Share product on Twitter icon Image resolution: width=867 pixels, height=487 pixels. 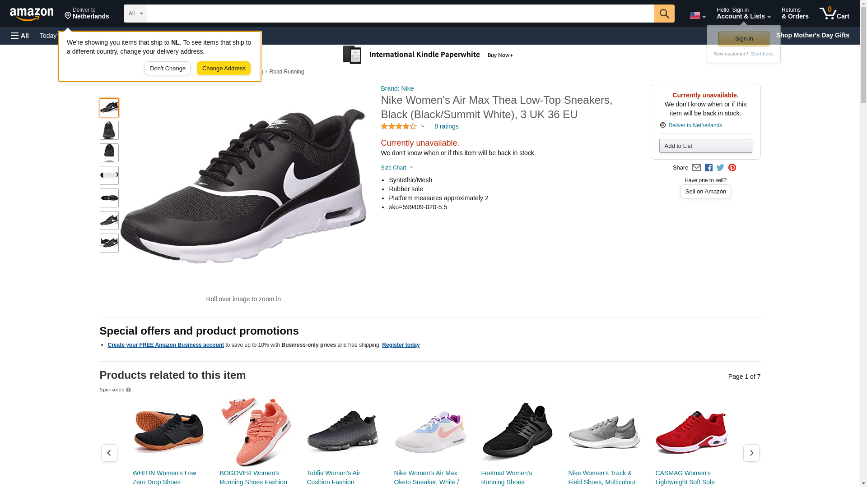coord(720,168)
